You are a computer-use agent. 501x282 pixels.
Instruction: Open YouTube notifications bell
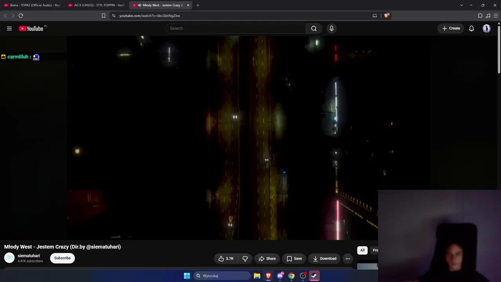(x=472, y=28)
